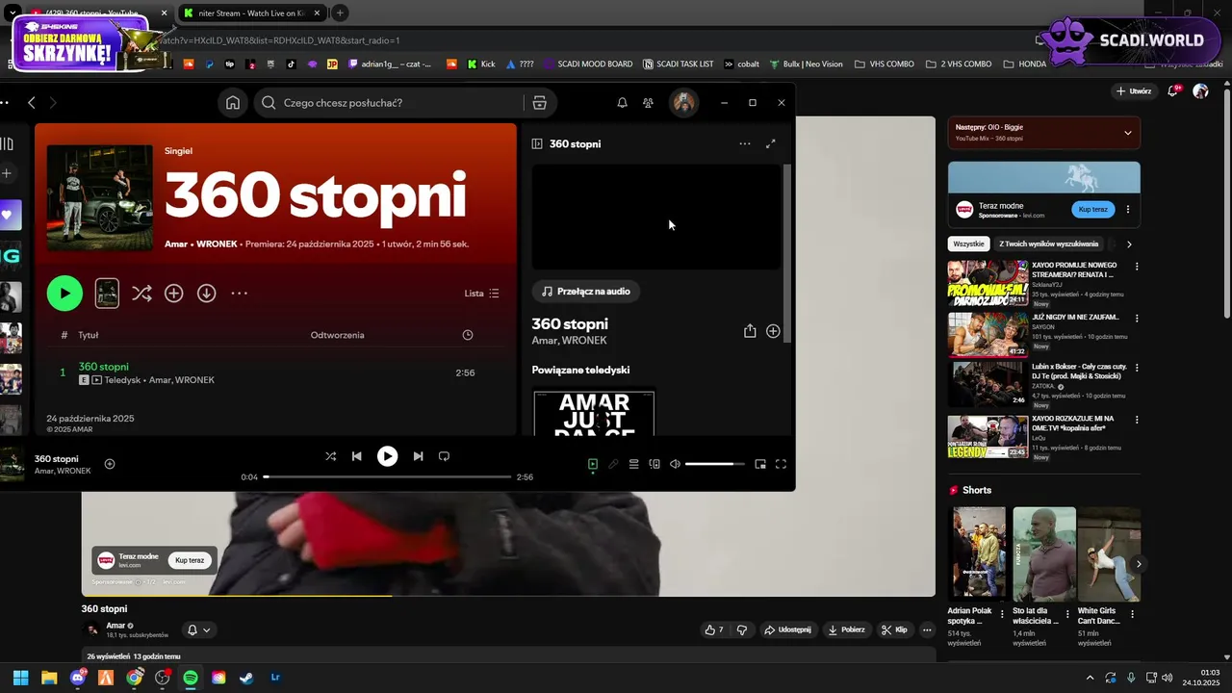The image size is (1232, 693).
Task: Open Connect to a device
Action: click(x=654, y=464)
